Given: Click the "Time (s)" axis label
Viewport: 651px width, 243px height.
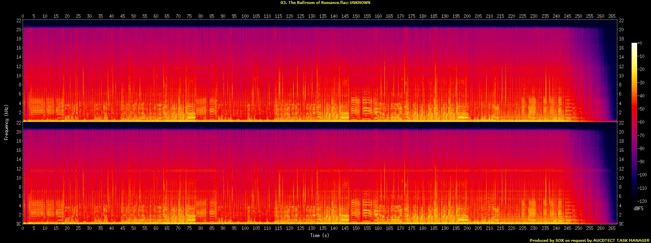Looking at the screenshot, I should pyautogui.click(x=320, y=235).
